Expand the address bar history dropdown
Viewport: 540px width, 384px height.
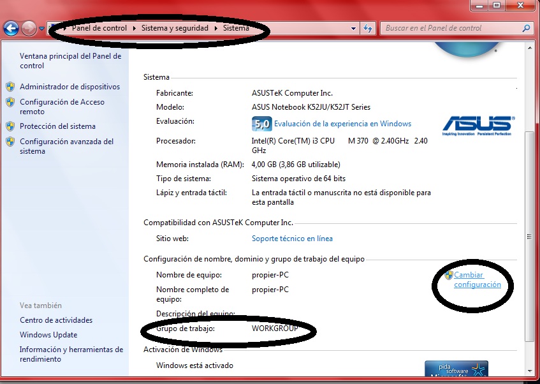coord(354,29)
